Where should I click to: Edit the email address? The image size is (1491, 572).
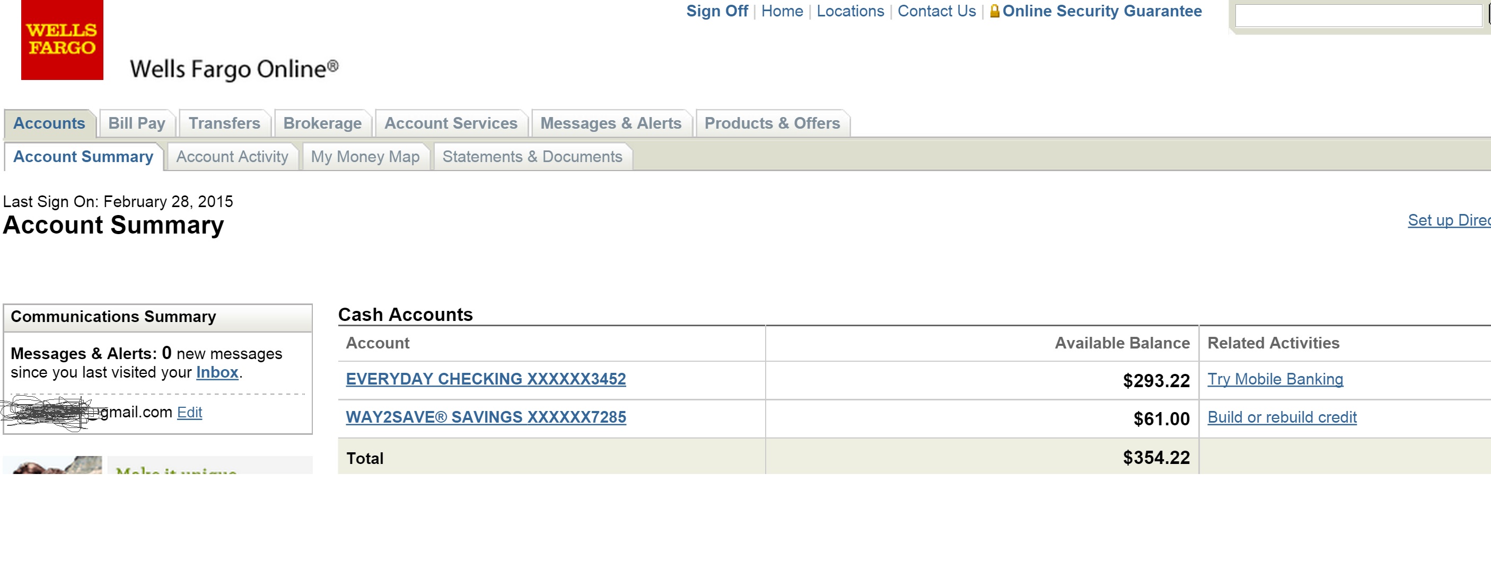(189, 413)
